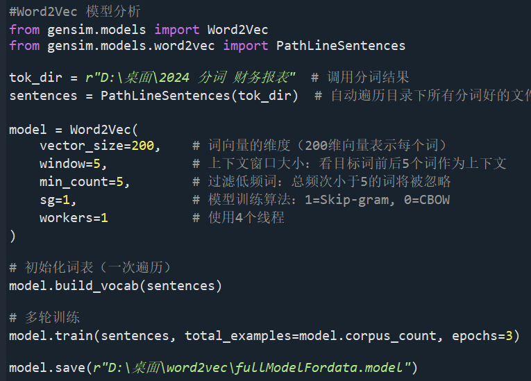Click the path string '2024 分词 财务报表'
This screenshot has width=531, height=381.
pyautogui.click(x=224, y=78)
